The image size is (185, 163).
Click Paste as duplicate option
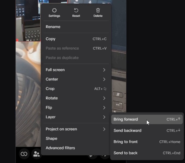point(76,58)
